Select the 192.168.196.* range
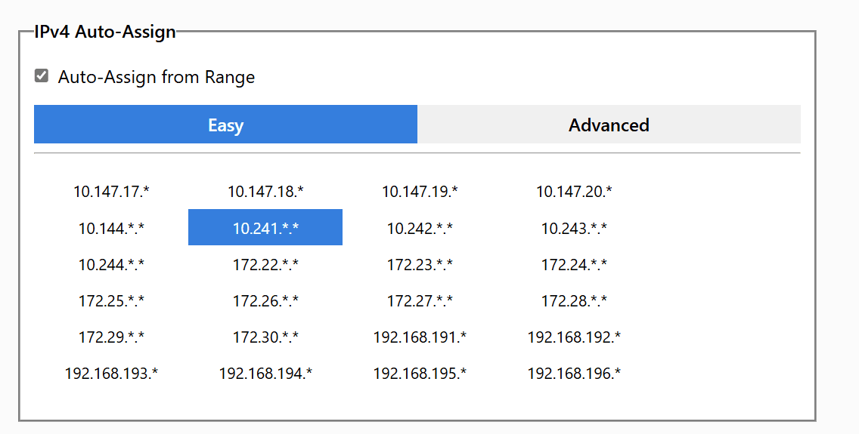 [x=574, y=373]
